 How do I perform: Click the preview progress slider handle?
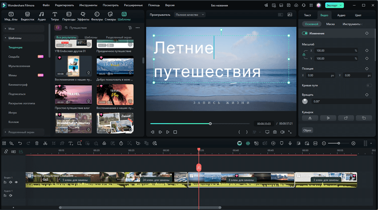[210, 124]
